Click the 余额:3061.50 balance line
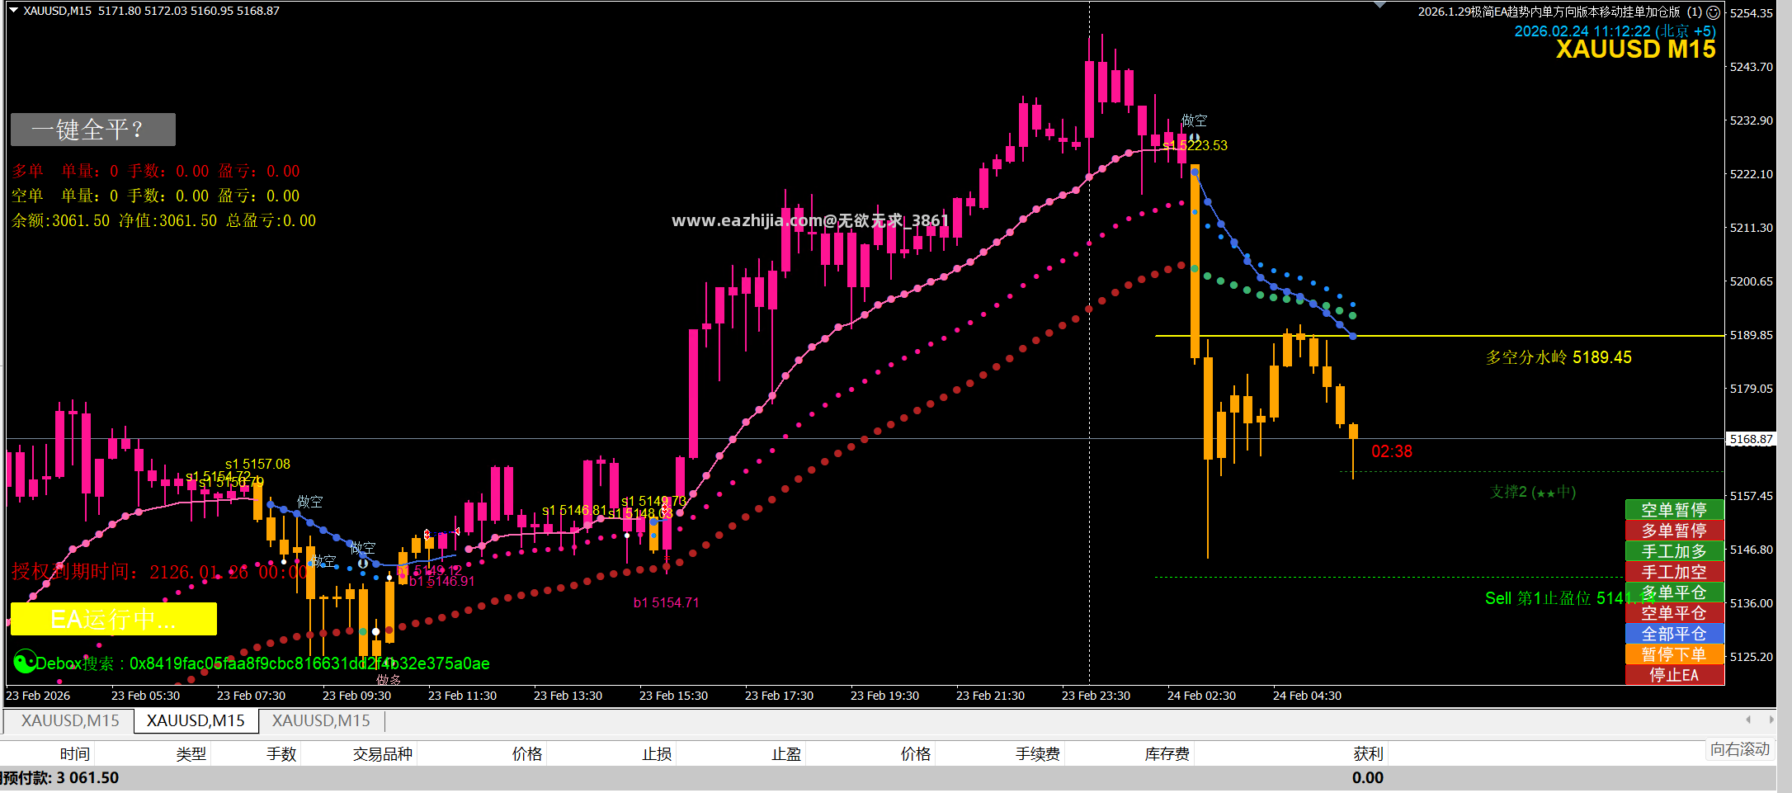Viewport: 1792px width, 793px height. pos(163,220)
